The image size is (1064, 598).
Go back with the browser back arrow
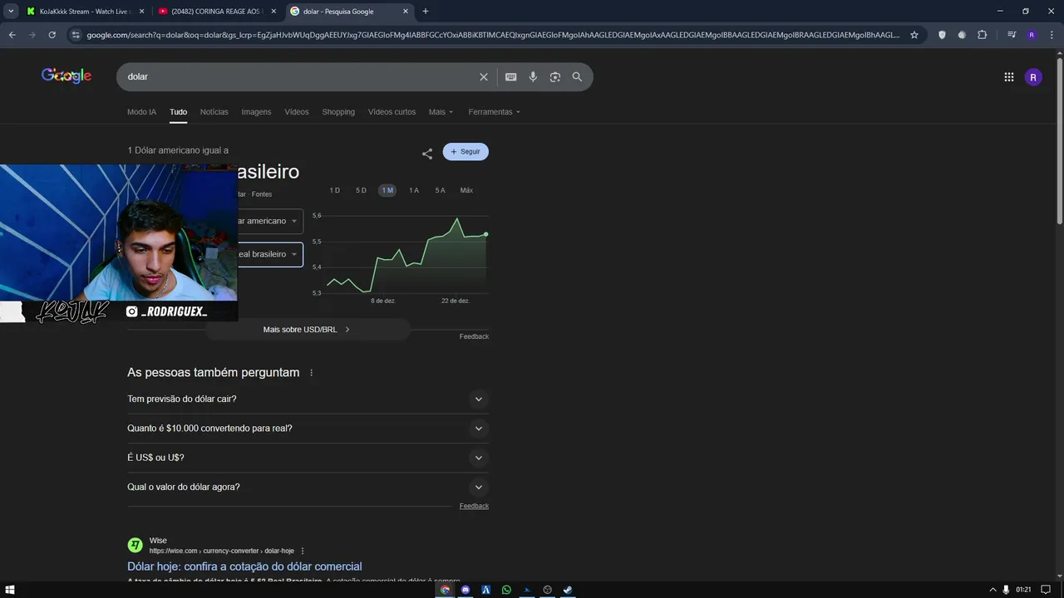pos(12,35)
